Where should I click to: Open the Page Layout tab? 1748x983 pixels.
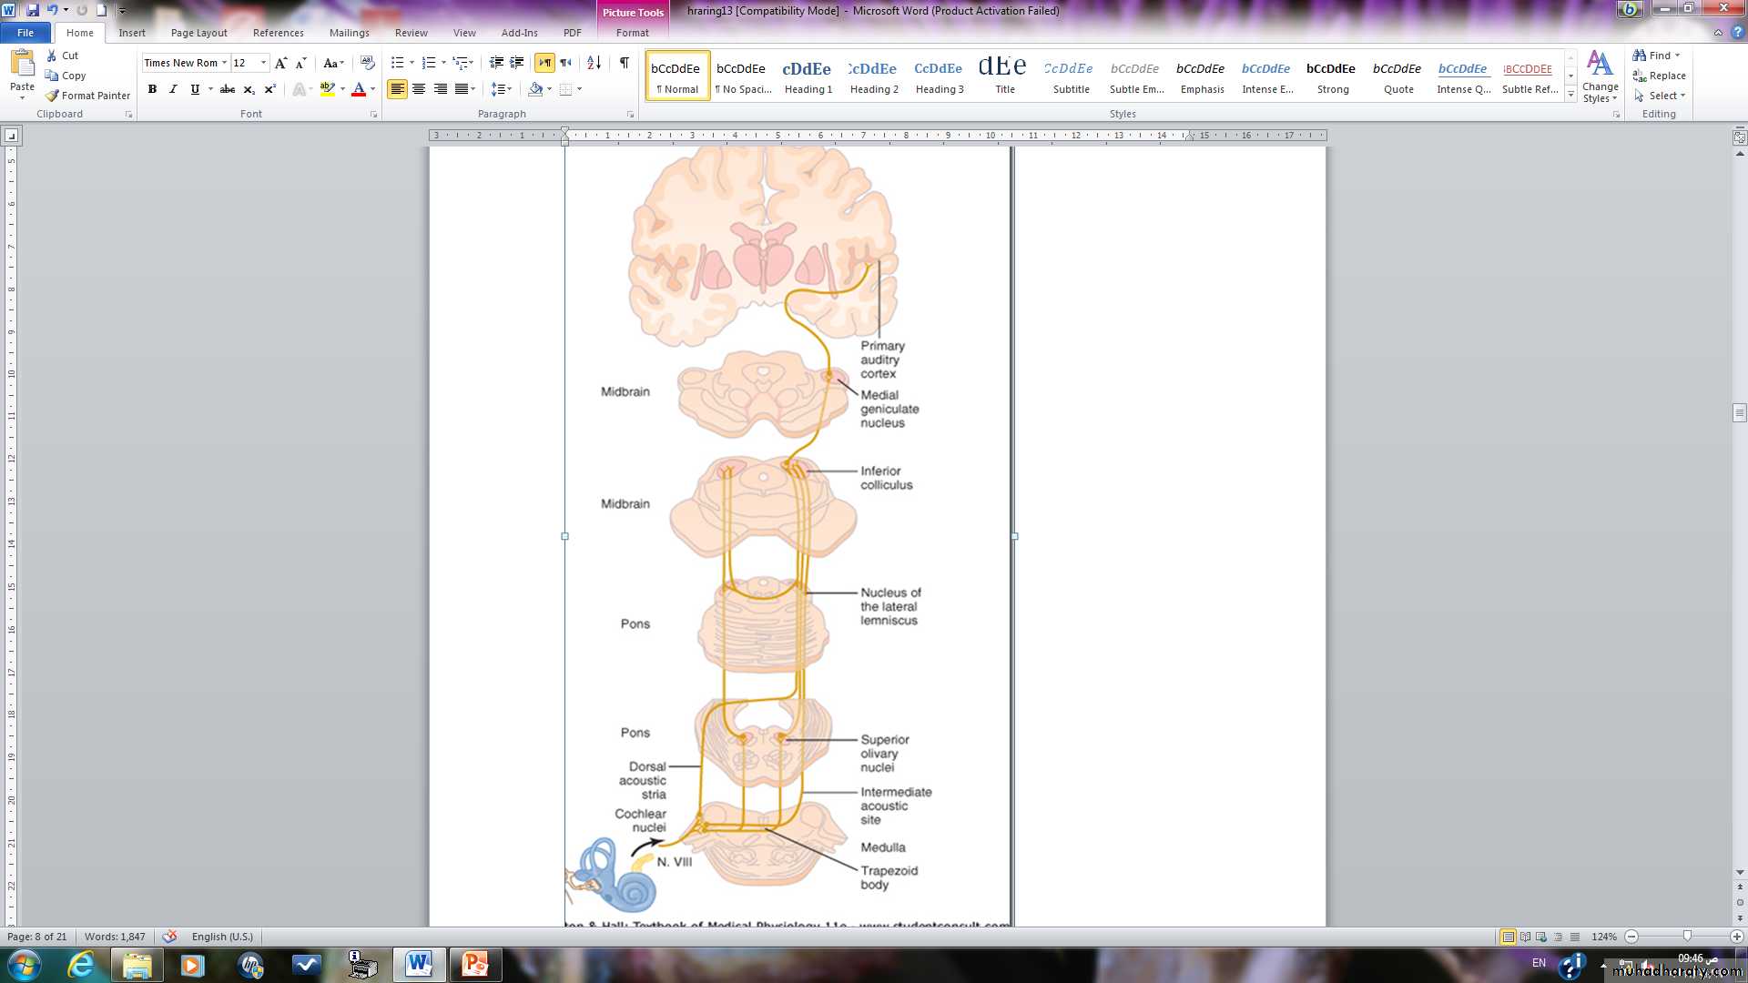198,33
